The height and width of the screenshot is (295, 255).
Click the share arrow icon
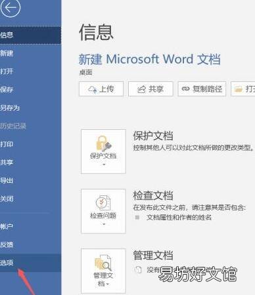pyautogui.click(x=141, y=89)
